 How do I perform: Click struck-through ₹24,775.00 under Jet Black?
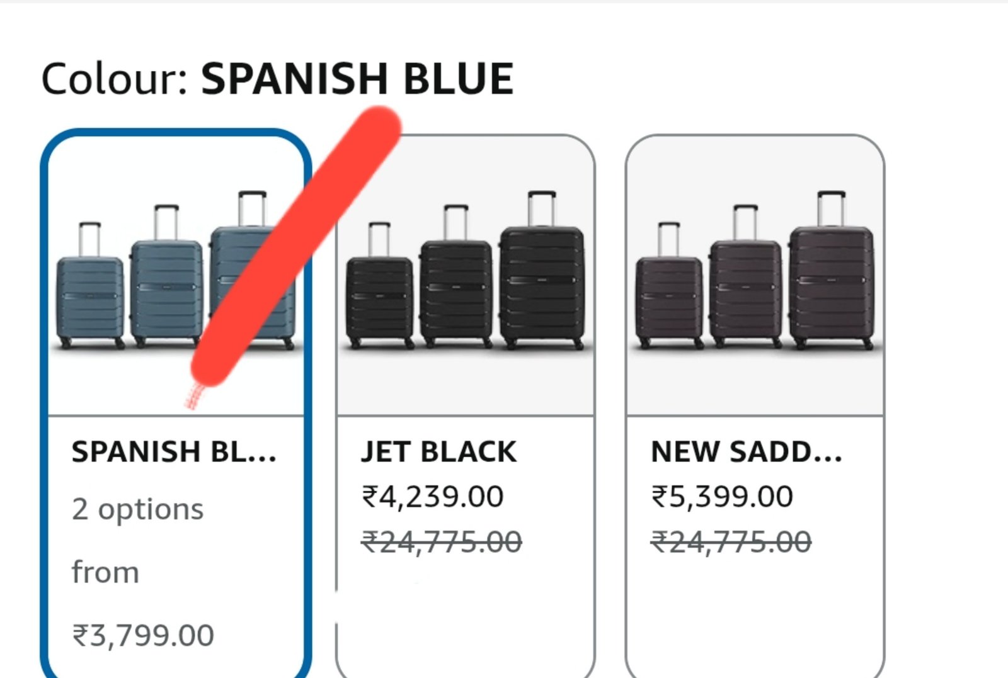(x=442, y=541)
